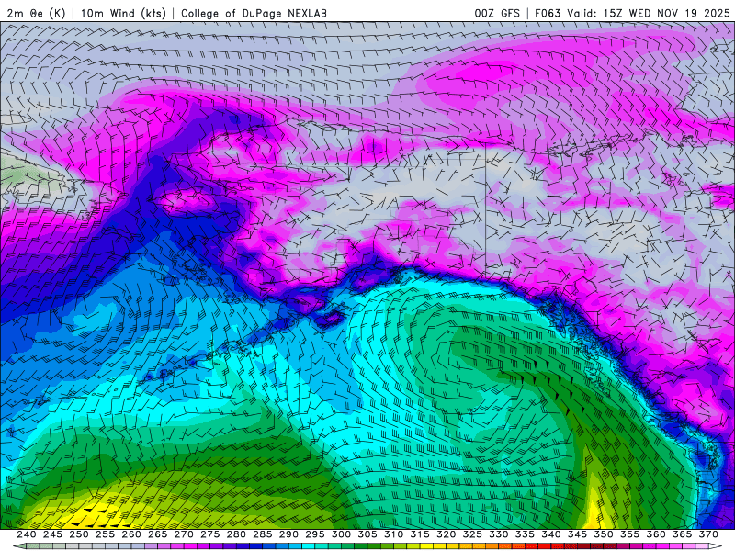Click the 325 color scale value

tap(472, 534)
